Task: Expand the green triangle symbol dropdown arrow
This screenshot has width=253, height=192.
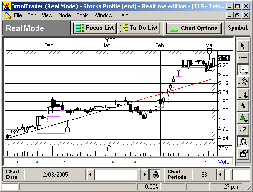Action: click(246, 121)
